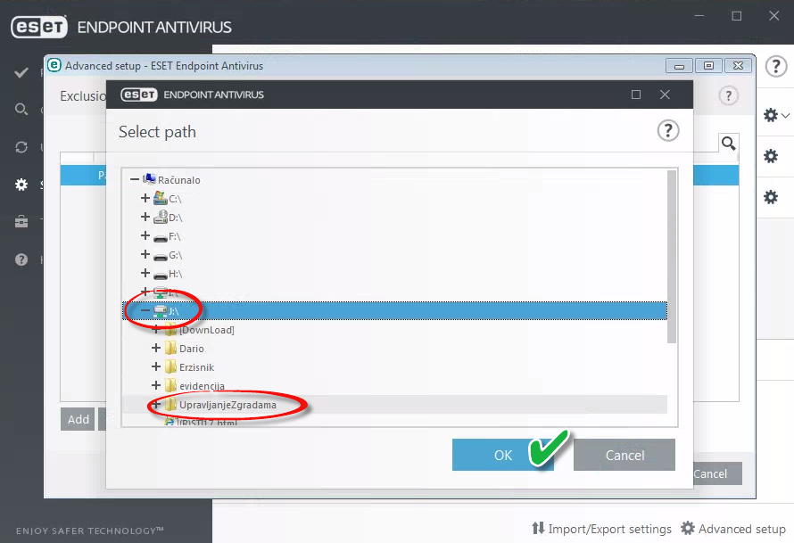Click Add in the Exclusions window
The width and height of the screenshot is (794, 543).
point(78,419)
